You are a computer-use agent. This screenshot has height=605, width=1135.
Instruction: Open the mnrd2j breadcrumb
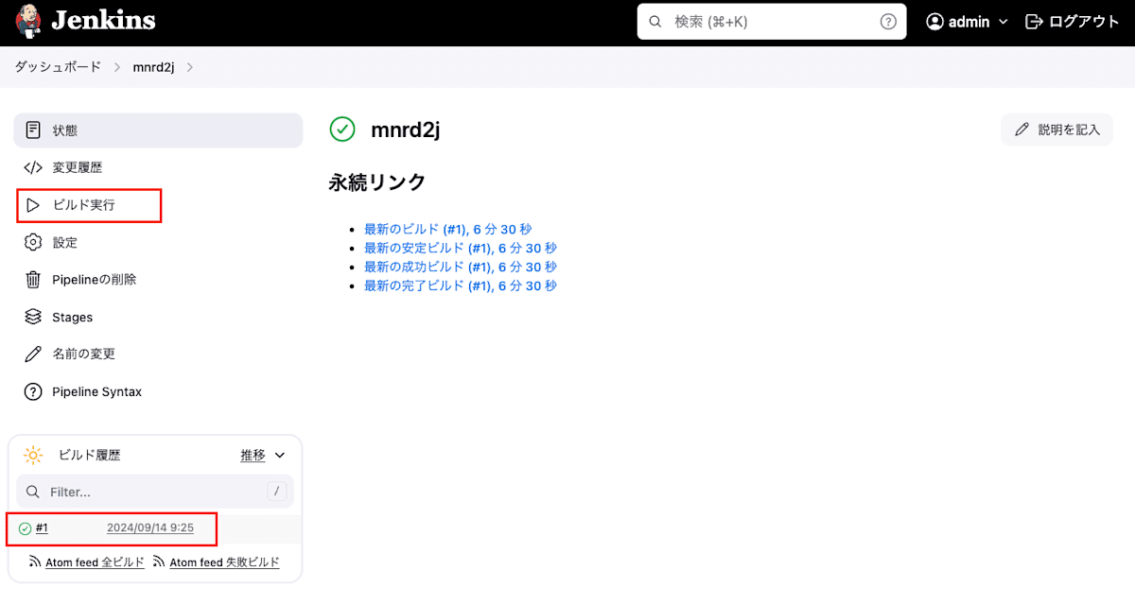click(153, 67)
